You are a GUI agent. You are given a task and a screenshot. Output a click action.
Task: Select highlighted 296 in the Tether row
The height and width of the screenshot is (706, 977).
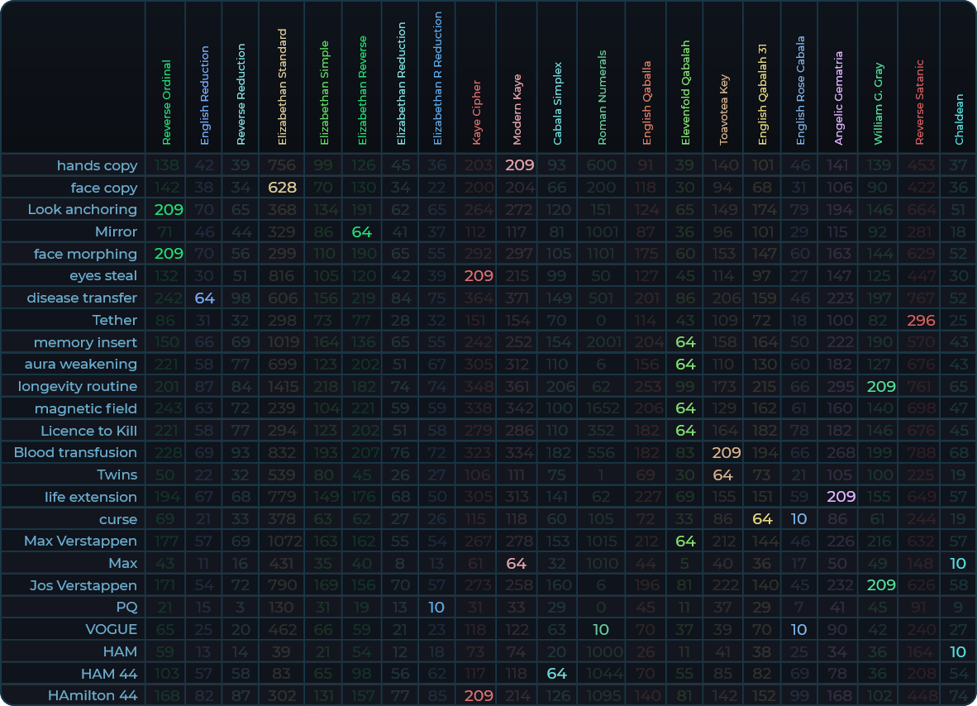(x=920, y=320)
